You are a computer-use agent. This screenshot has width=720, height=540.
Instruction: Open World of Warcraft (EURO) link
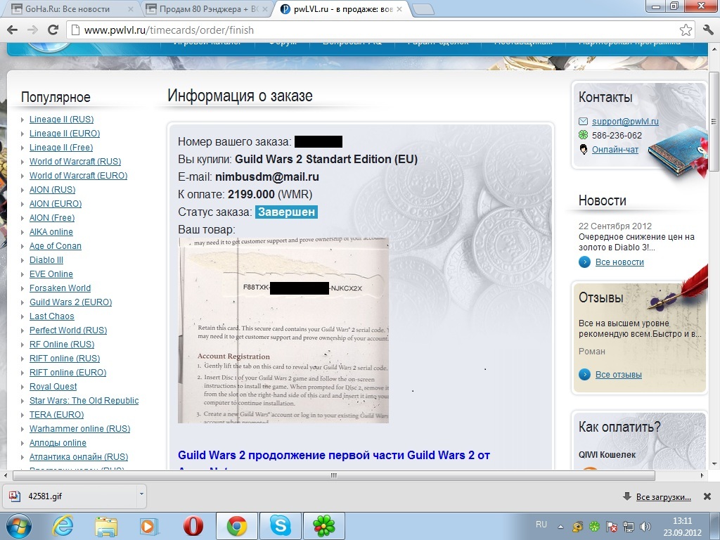[79, 175]
